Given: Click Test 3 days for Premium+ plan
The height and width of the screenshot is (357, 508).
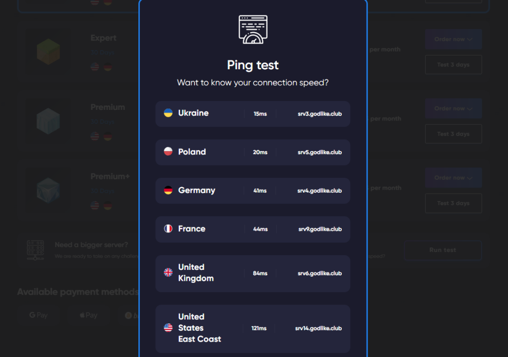Looking at the screenshot, I should [x=453, y=204].
